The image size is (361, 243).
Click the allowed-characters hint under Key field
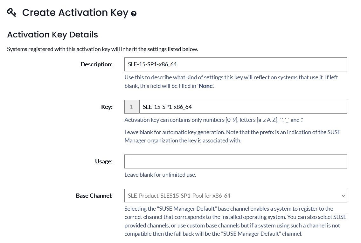click(214, 120)
